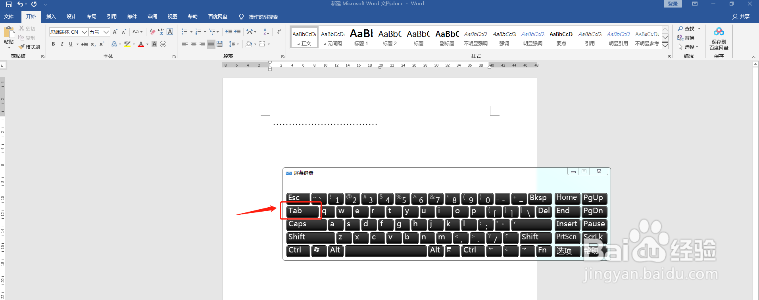Apply paragraph shading with paint bucket
This screenshot has height=300, width=759.
tap(249, 44)
